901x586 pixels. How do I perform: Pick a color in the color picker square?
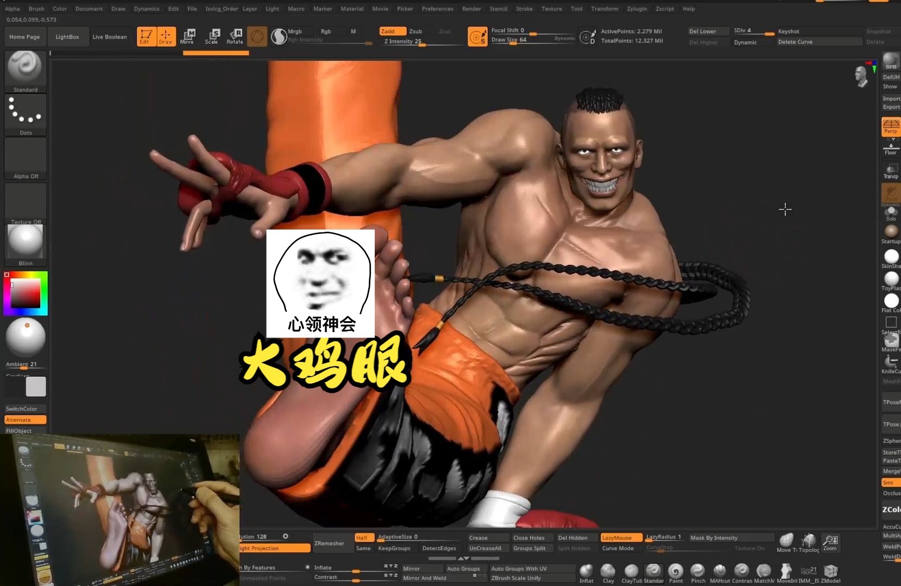click(26, 294)
